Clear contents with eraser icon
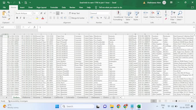Image resolution: width=196 pixels, height=110 pixels. coord(166,19)
